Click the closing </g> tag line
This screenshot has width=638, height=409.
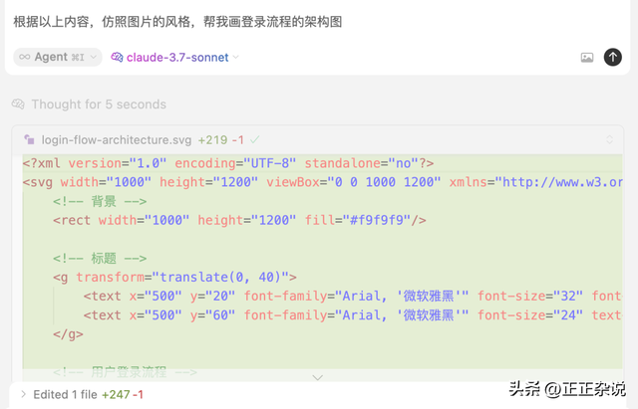coord(68,334)
